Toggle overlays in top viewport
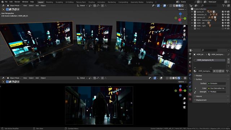The height and width of the screenshot is (130, 231). [165, 6]
